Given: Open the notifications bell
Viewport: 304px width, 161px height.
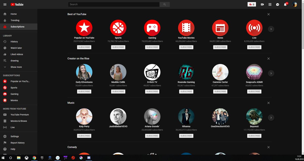Looking at the screenshot, I should (286, 4).
